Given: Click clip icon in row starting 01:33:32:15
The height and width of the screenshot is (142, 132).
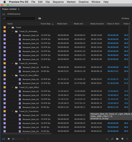Looking at the screenshot, I should [20, 79].
